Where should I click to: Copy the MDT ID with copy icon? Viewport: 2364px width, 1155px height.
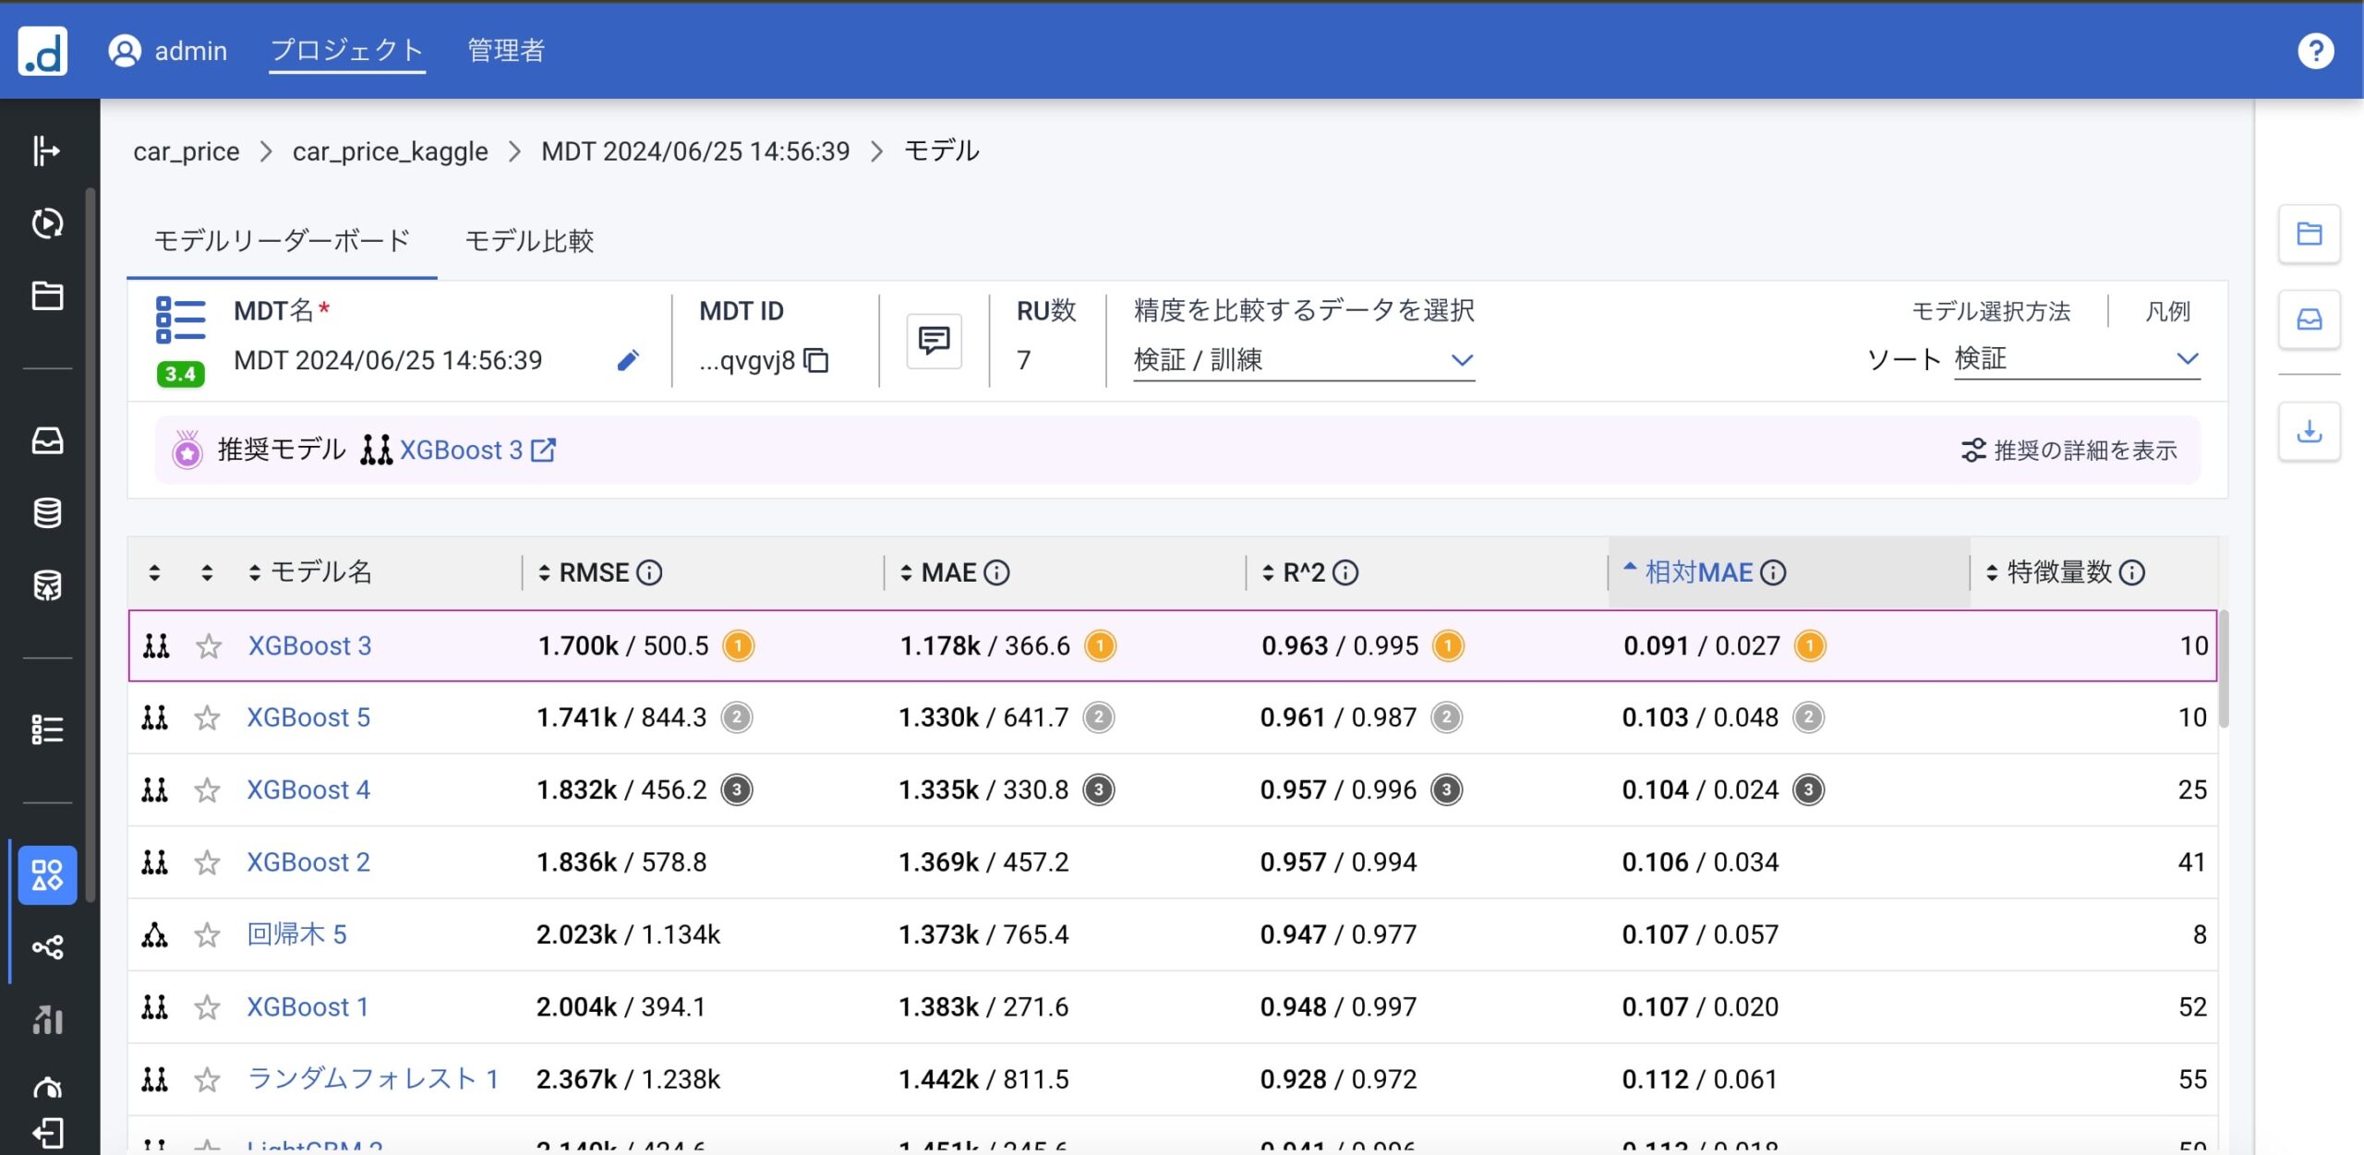(x=816, y=360)
